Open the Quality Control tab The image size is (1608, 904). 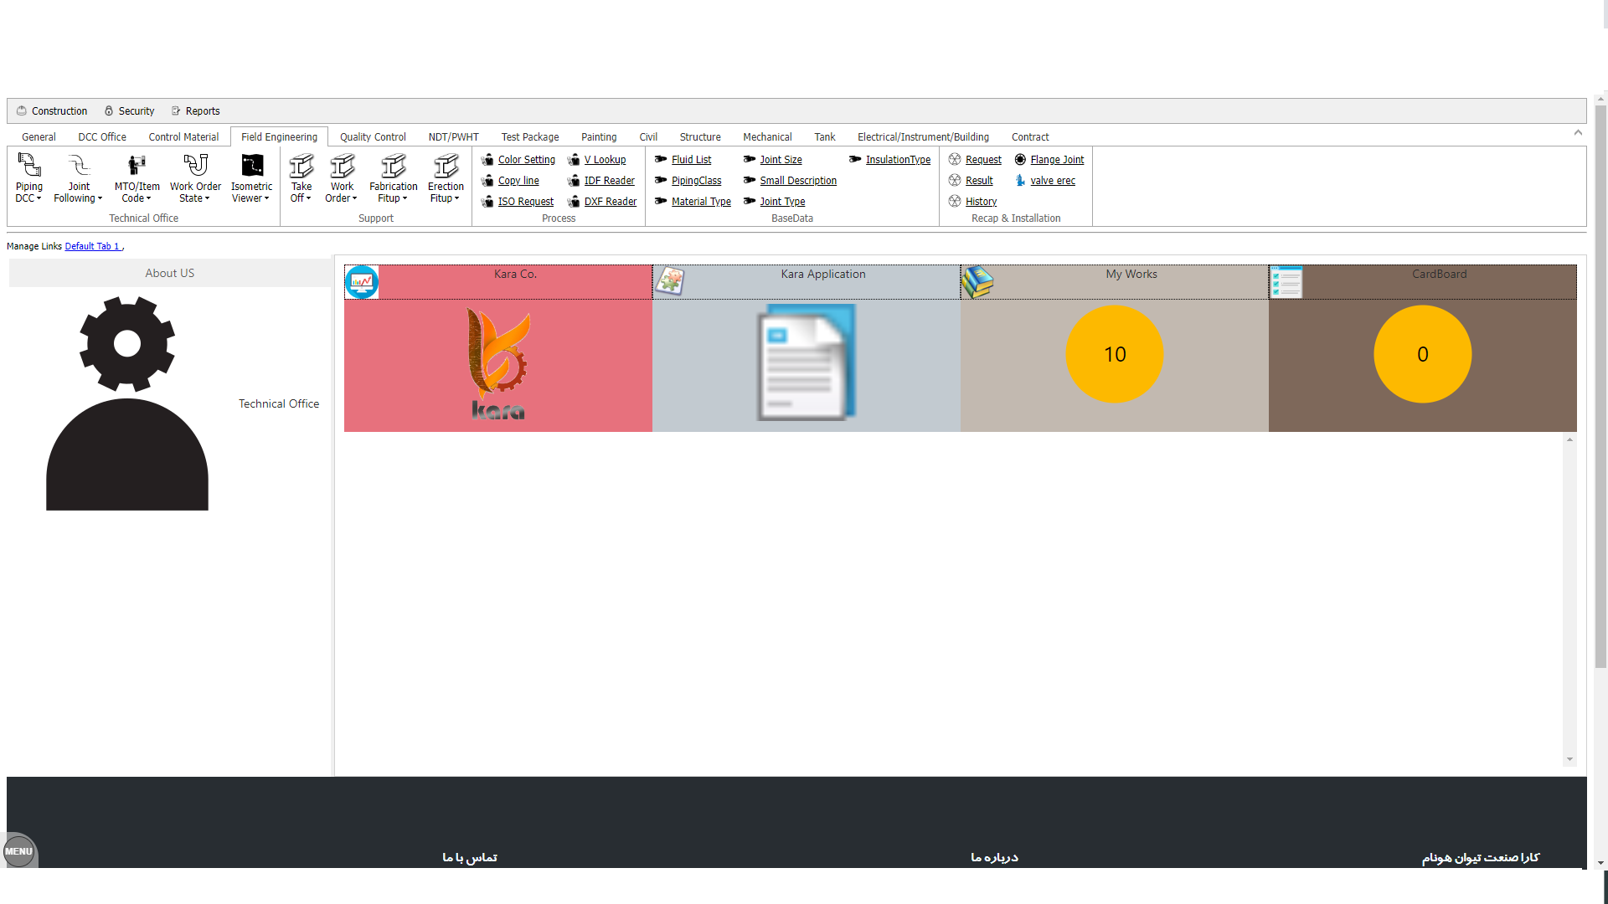click(x=373, y=136)
